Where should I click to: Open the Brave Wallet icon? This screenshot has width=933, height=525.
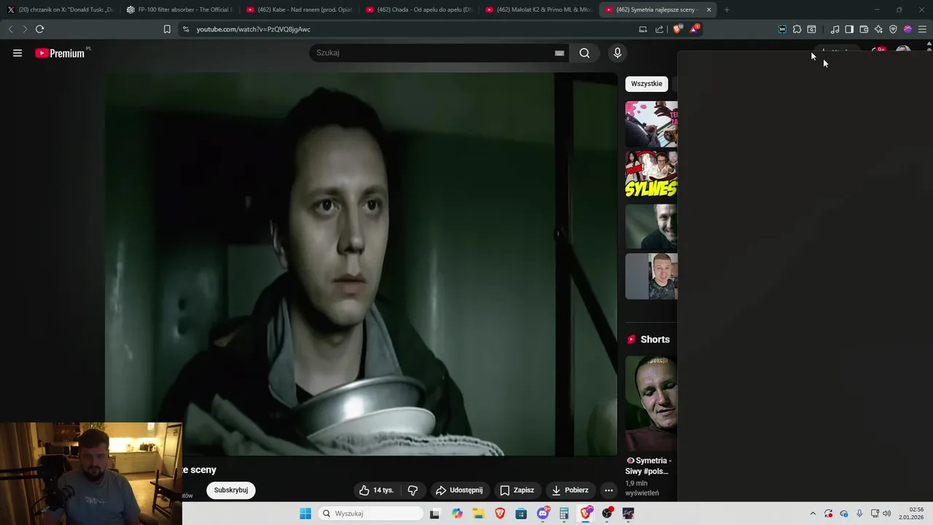(x=864, y=29)
